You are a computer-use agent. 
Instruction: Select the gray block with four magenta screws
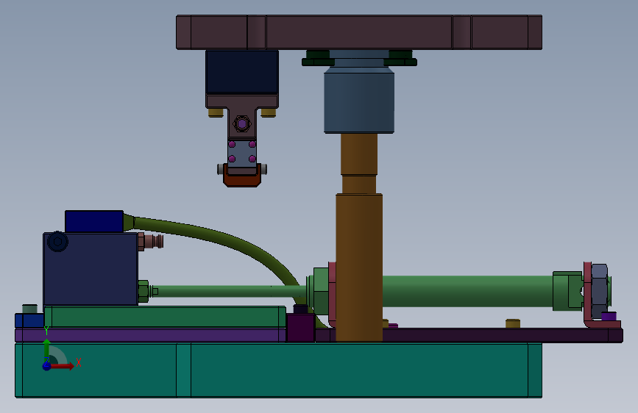click(x=242, y=154)
